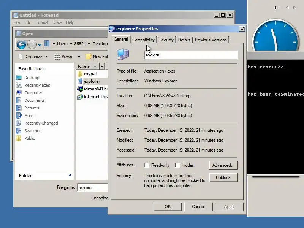Click the explorer Properties title icon

click(x=112, y=29)
